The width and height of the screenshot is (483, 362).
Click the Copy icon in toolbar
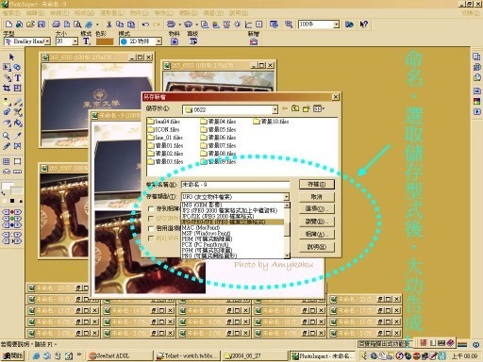click(120, 25)
